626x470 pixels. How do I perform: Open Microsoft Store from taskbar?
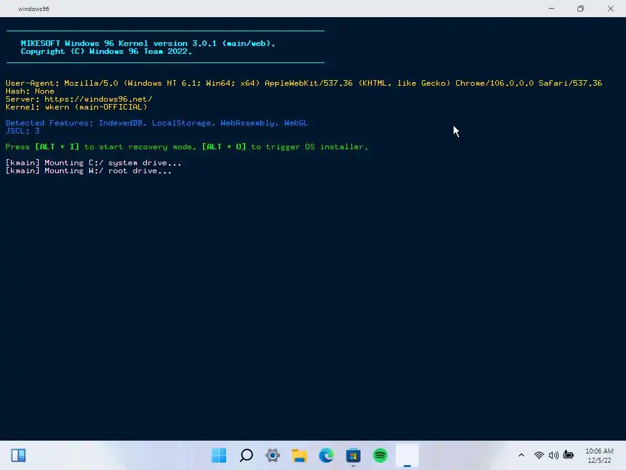[x=353, y=455]
